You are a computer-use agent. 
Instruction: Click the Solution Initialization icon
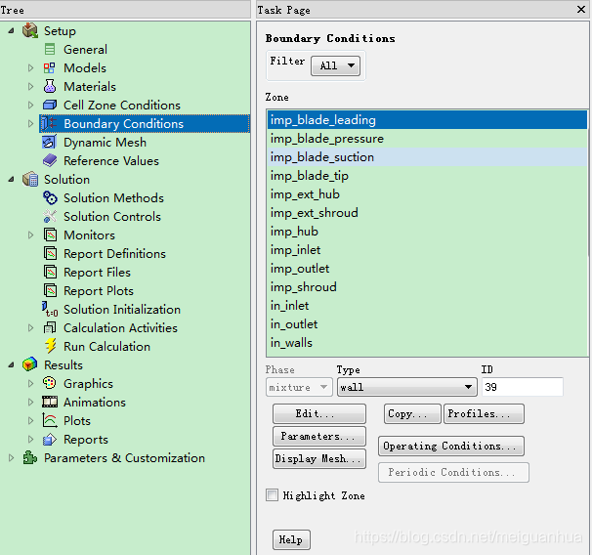pyautogui.click(x=50, y=310)
